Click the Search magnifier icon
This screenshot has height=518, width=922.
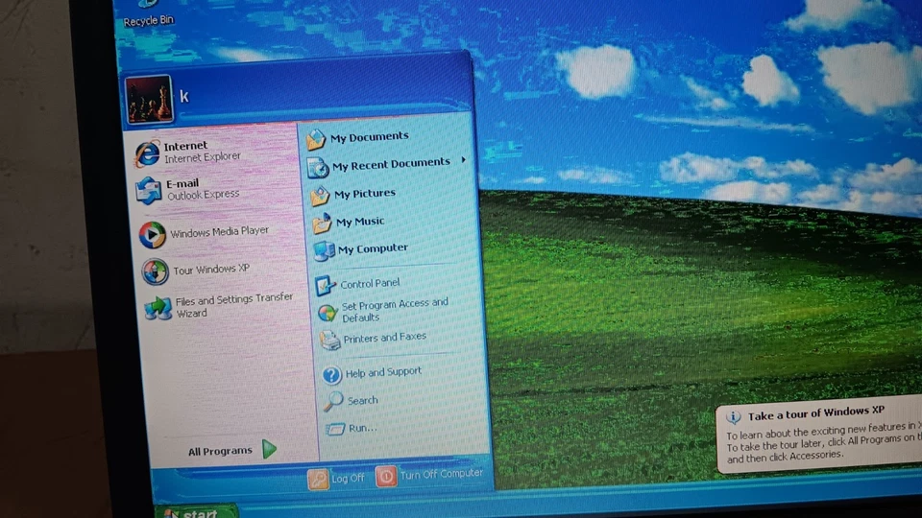pyautogui.click(x=333, y=402)
